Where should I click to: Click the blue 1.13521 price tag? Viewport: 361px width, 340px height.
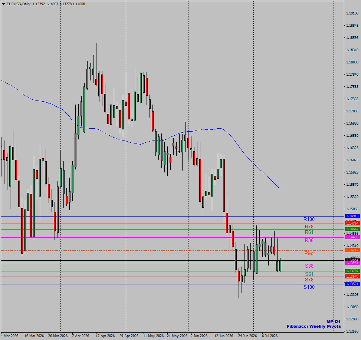coord(352,284)
